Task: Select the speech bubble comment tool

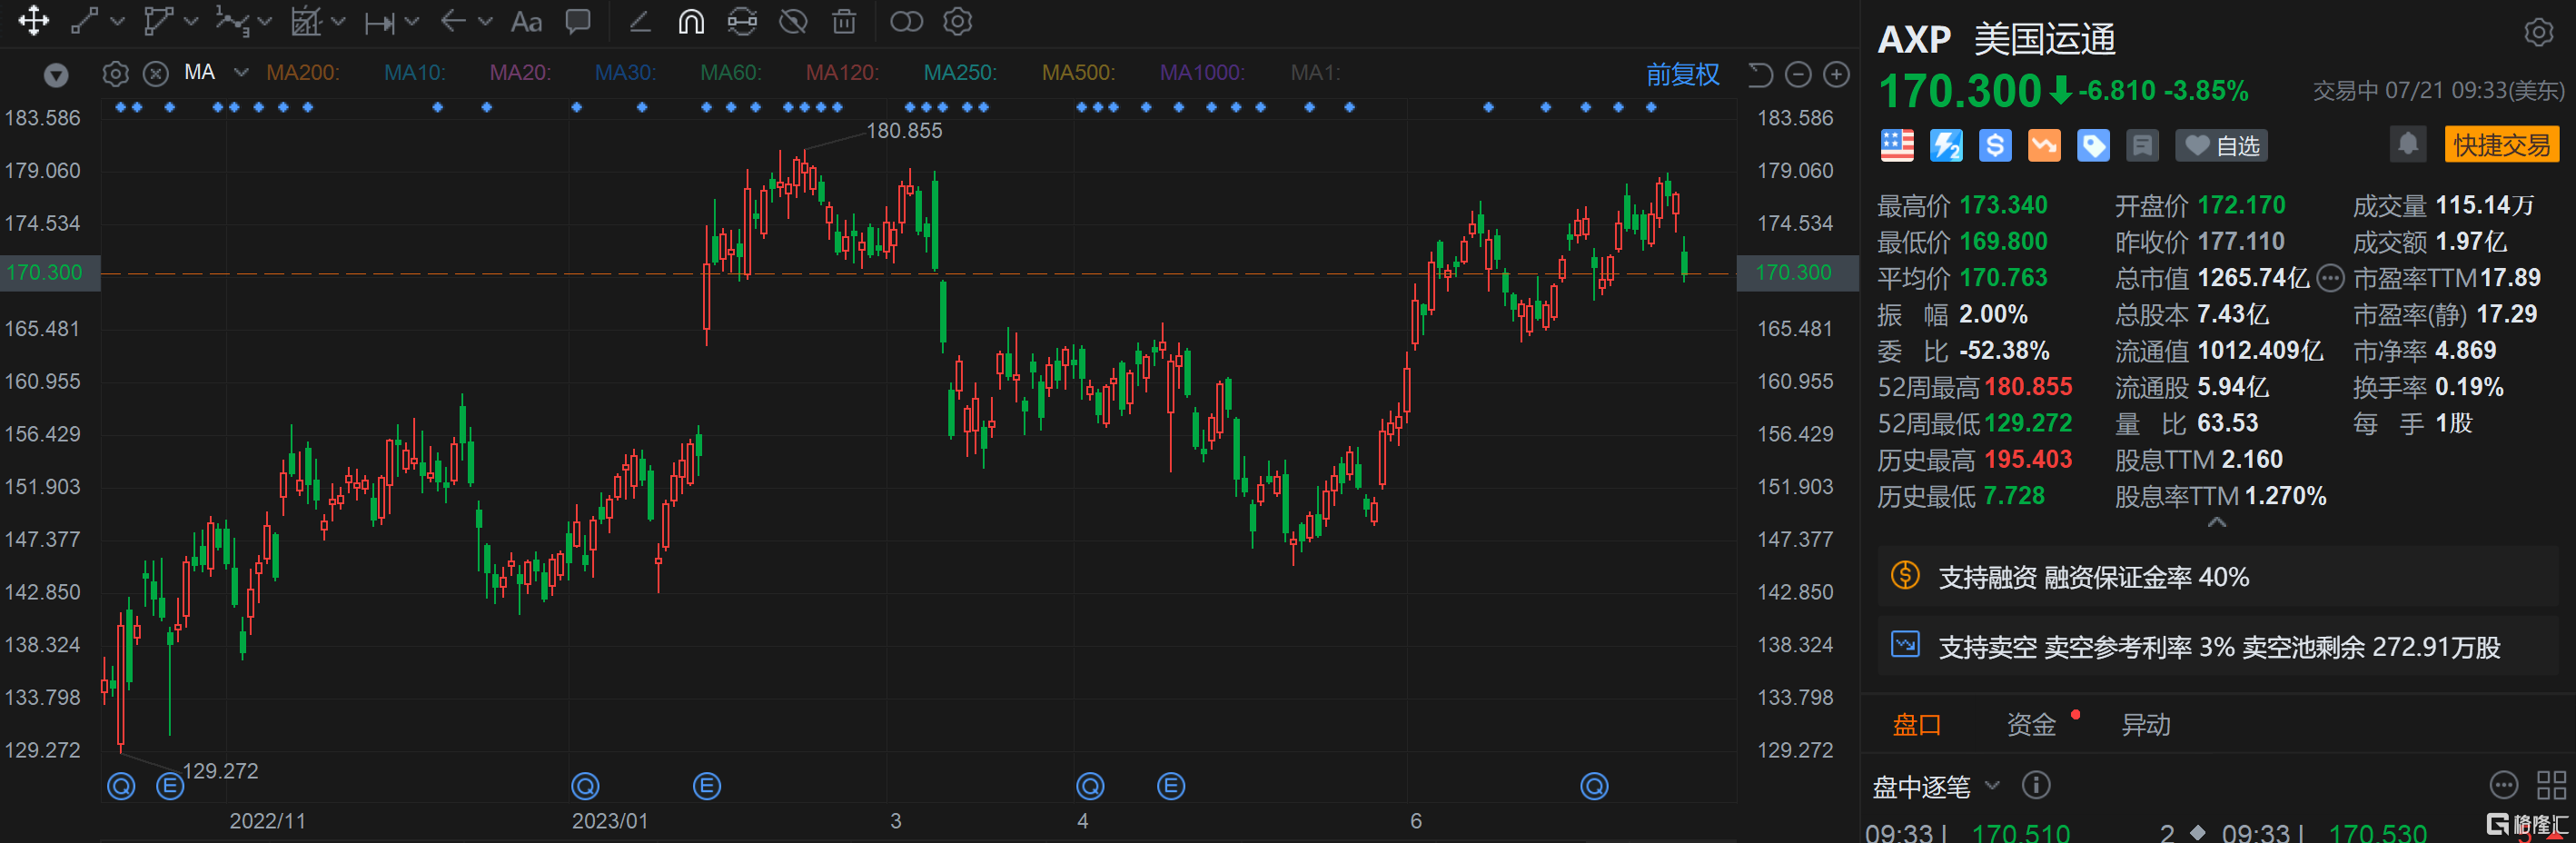Action: coord(578,21)
